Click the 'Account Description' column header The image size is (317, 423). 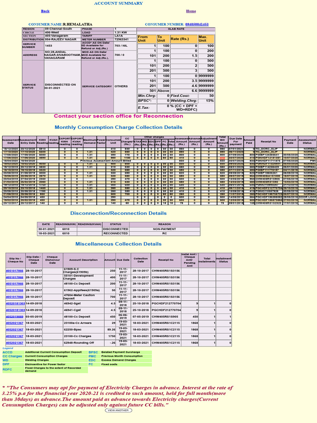click(83, 260)
